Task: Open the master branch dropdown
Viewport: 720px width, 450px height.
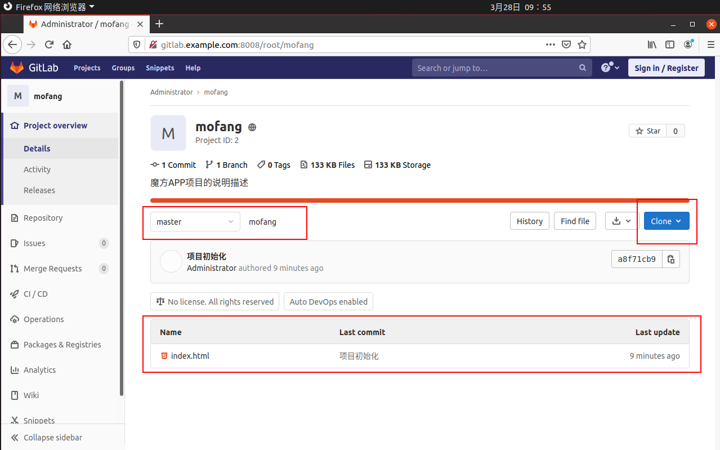Action: coord(195,222)
